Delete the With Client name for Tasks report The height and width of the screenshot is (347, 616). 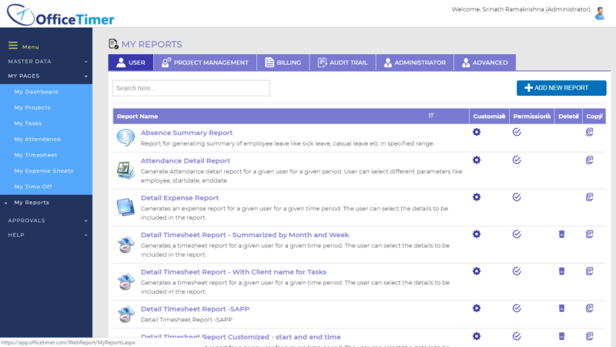pos(562,271)
